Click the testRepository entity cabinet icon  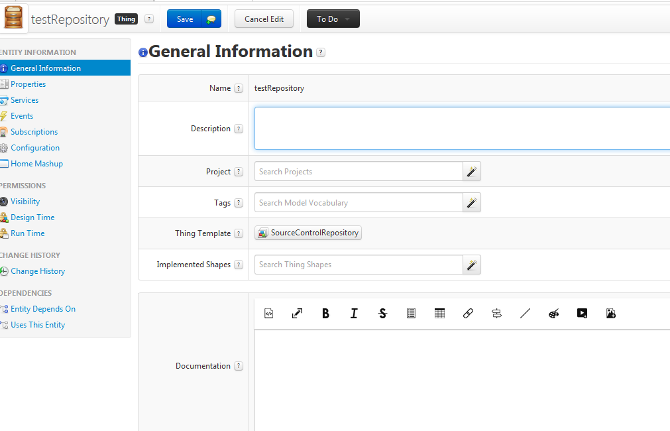pos(13,18)
